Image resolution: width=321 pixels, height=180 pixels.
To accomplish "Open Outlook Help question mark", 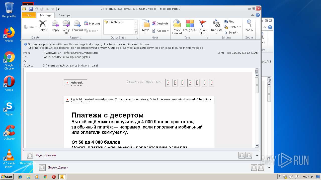I will click(x=258, y=15).
